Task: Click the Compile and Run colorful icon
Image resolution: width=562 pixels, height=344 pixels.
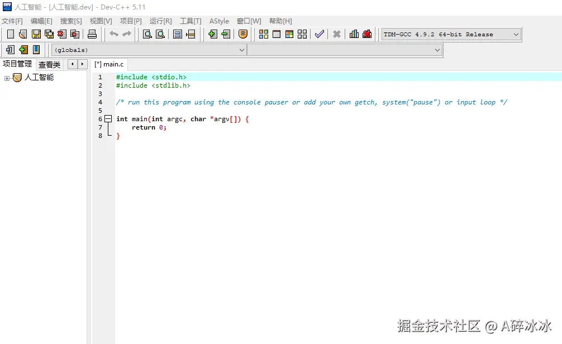Action: click(x=289, y=34)
